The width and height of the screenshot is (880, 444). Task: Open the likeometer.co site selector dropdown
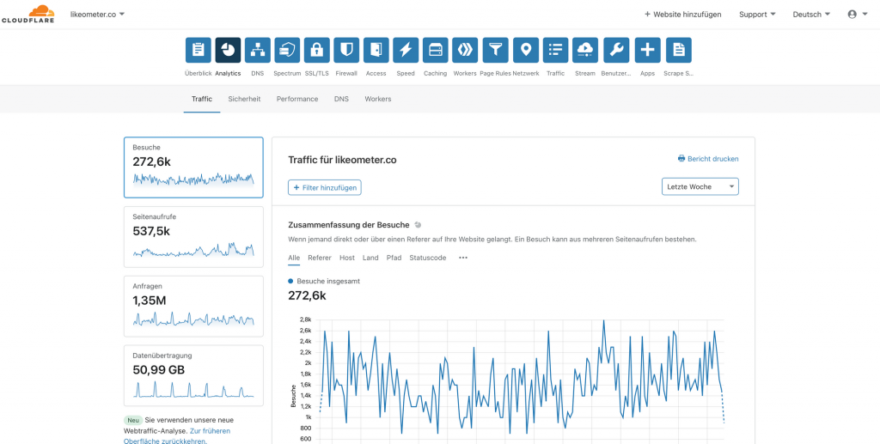tap(98, 14)
